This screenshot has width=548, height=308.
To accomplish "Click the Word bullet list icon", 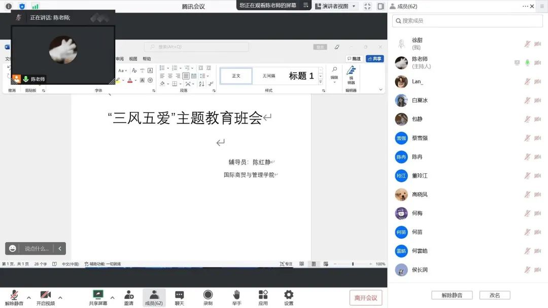I will click(162, 68).
